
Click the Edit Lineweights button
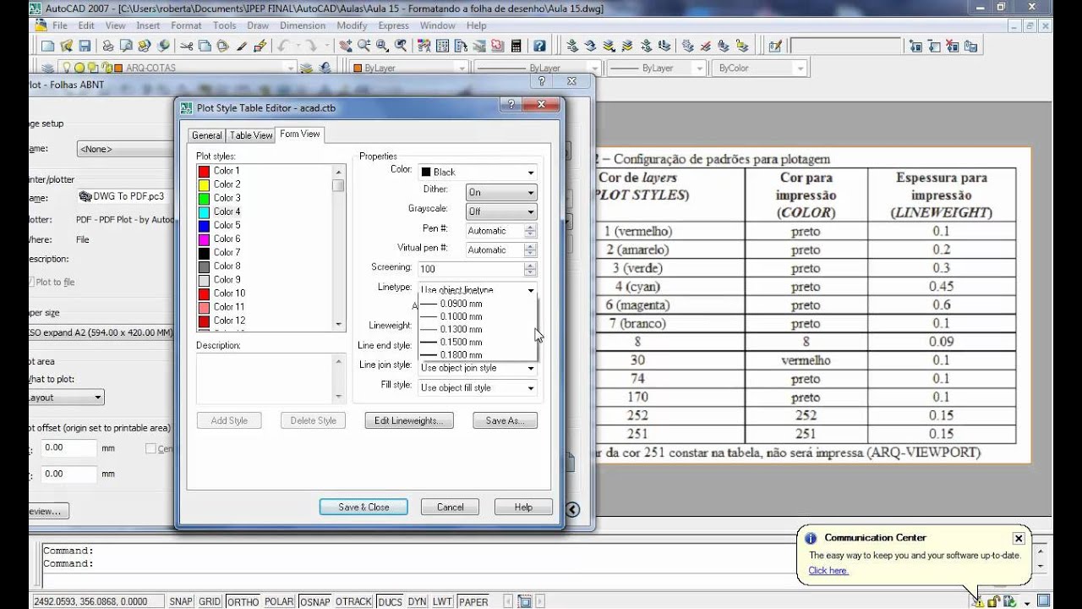pos(409,420)
